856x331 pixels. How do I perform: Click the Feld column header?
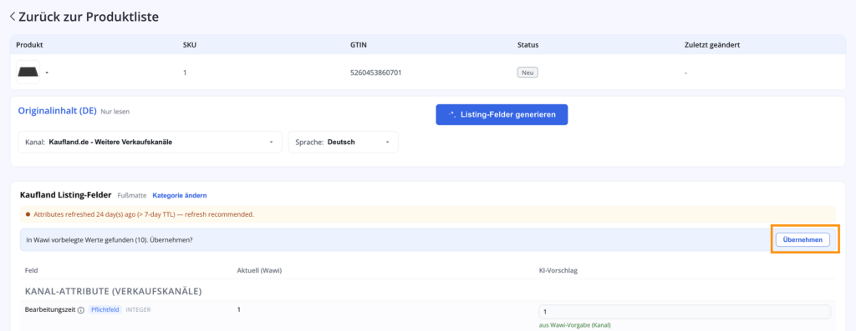[31, 270]
